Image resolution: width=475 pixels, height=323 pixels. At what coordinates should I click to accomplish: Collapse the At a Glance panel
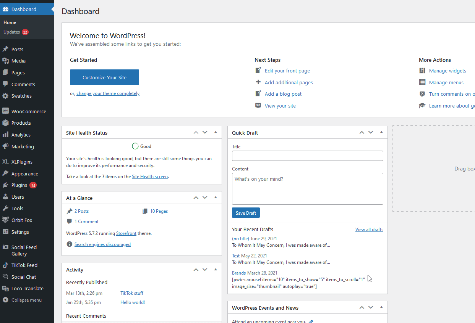[216, 198]
